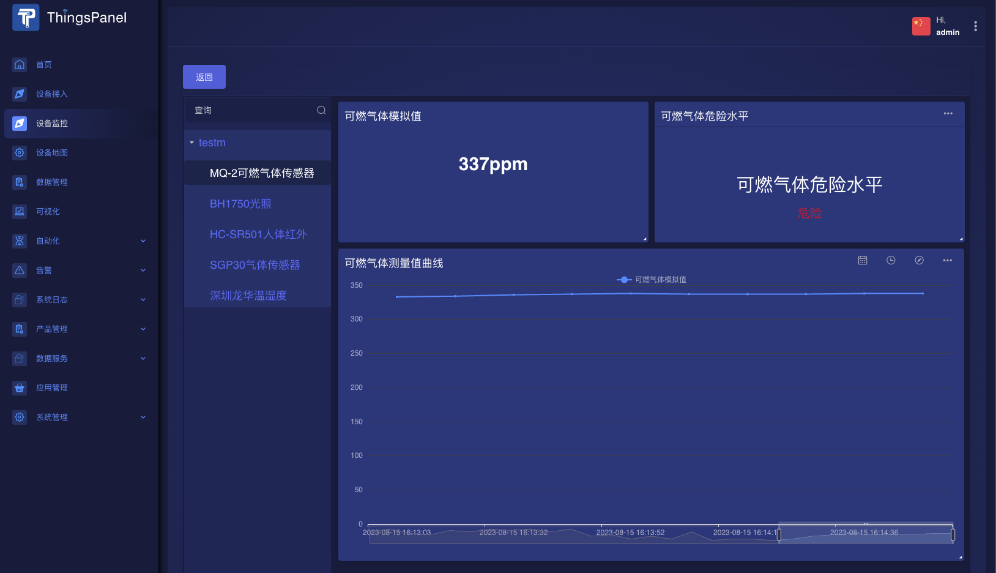Click the 设备地图 sidebar icon
This screenshot has height=573, width=996.
click(20, 152)
